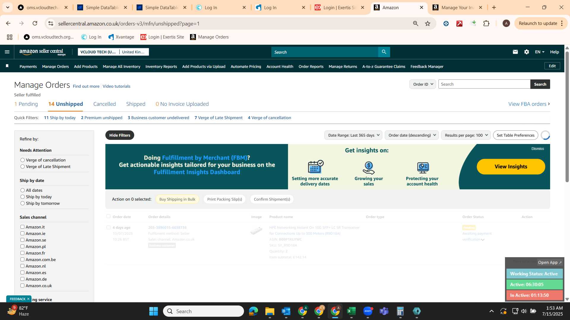Click Print Packing Slip(s) button
Screen dimensions: 570x320
click(x=224, y=199)
